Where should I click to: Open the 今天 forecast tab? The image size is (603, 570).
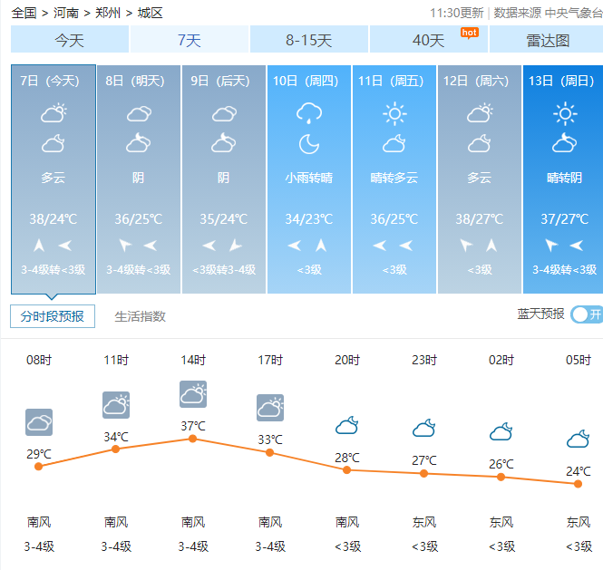70,40
